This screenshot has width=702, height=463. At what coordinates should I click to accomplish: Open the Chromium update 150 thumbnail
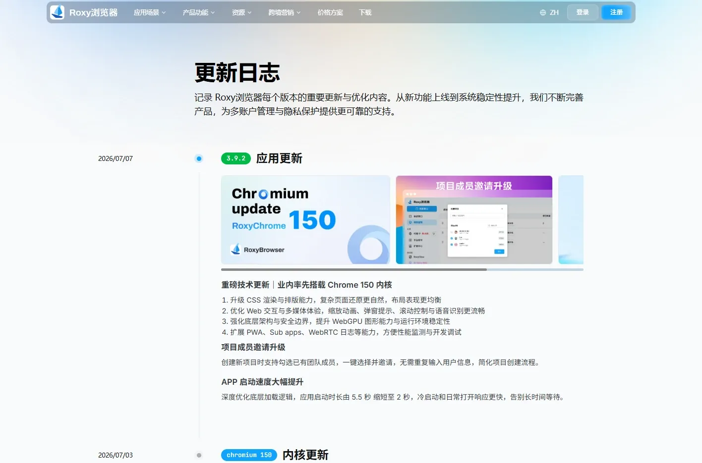[x=305, y=220]
